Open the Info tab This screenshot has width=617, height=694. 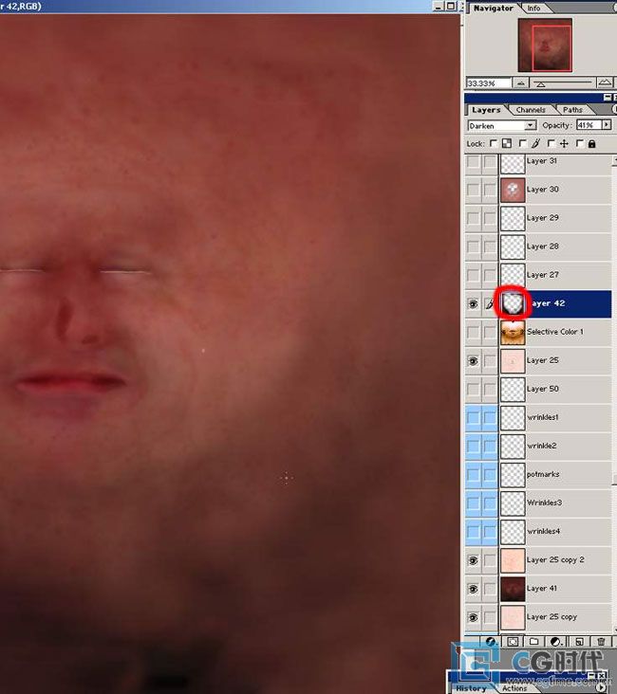point(534,8)
